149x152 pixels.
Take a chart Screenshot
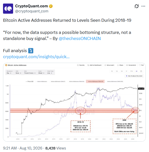click(131, 65)
